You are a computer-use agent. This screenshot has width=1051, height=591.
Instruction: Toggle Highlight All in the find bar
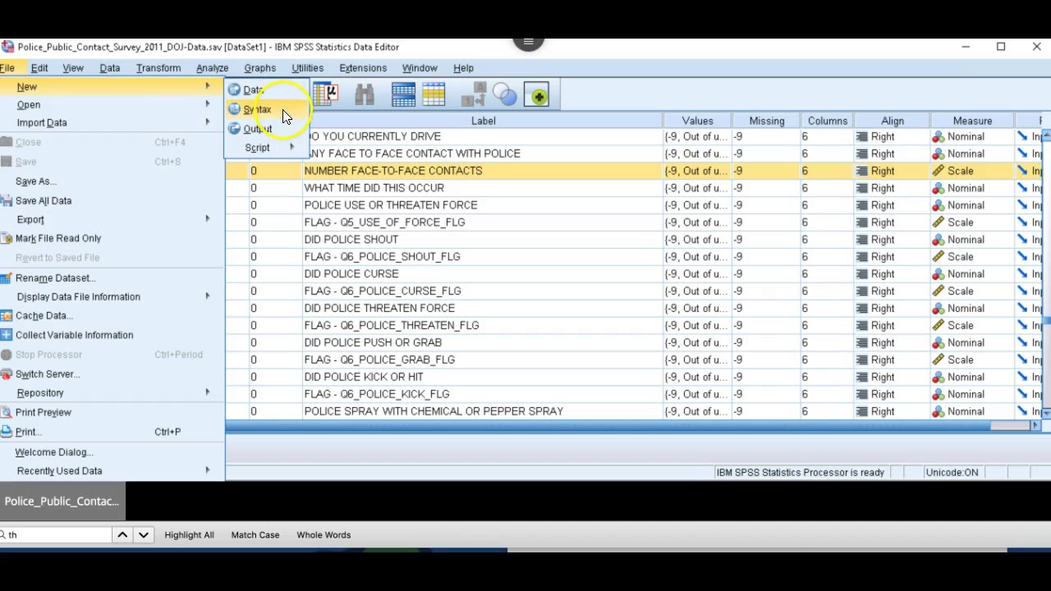tap(189, 535)
